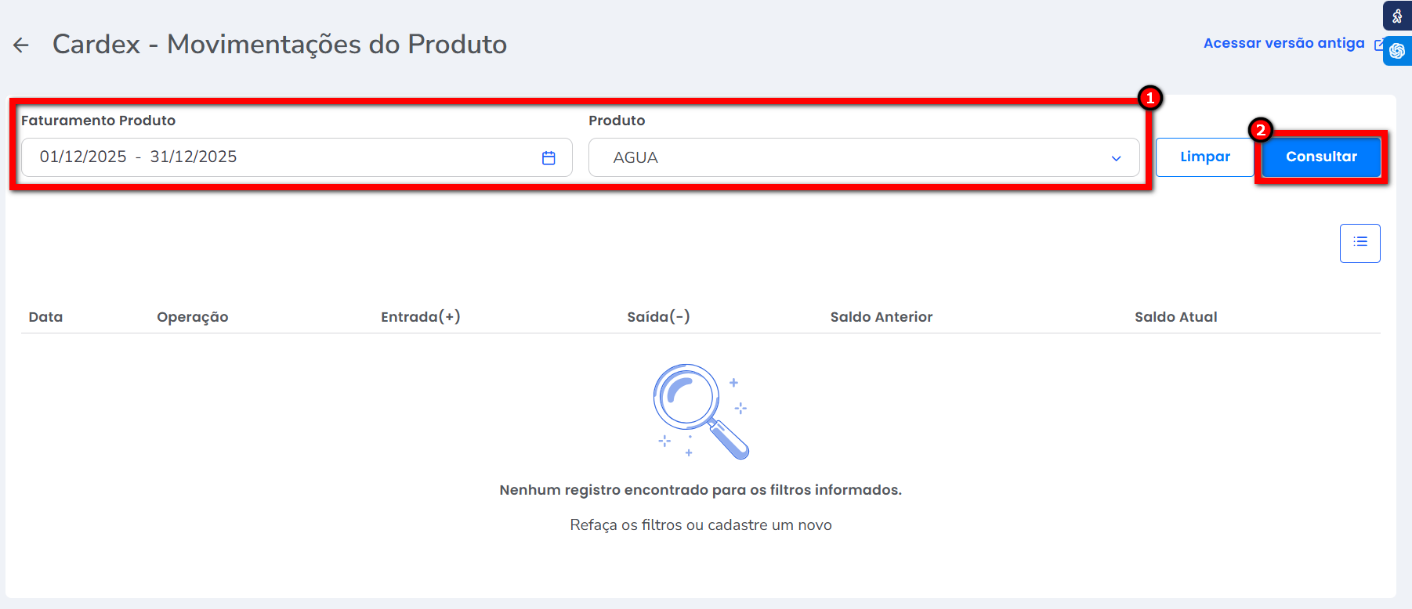Click the external link icon beside Acessar versão antiga

click(1378, 45)
